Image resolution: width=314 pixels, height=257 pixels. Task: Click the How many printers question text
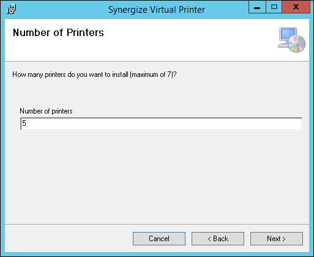94,74
